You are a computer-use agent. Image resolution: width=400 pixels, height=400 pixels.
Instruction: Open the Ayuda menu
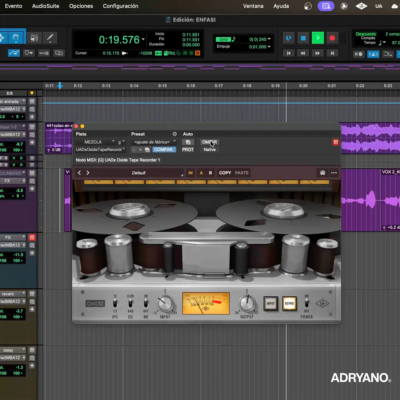281,6
